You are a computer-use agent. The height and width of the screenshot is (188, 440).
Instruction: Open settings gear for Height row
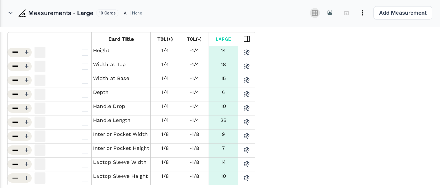(x=247, y=52)
